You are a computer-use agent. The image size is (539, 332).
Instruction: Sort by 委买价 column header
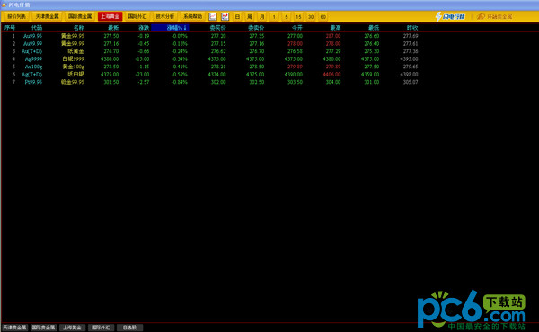click(217, 28)
